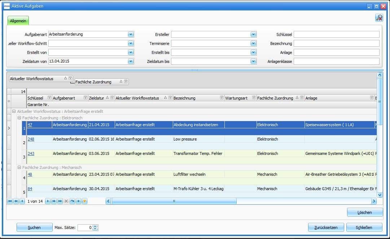Open the yellow filter icon in navigator
The image size is (390, 239).
click(x=84, y=201)
